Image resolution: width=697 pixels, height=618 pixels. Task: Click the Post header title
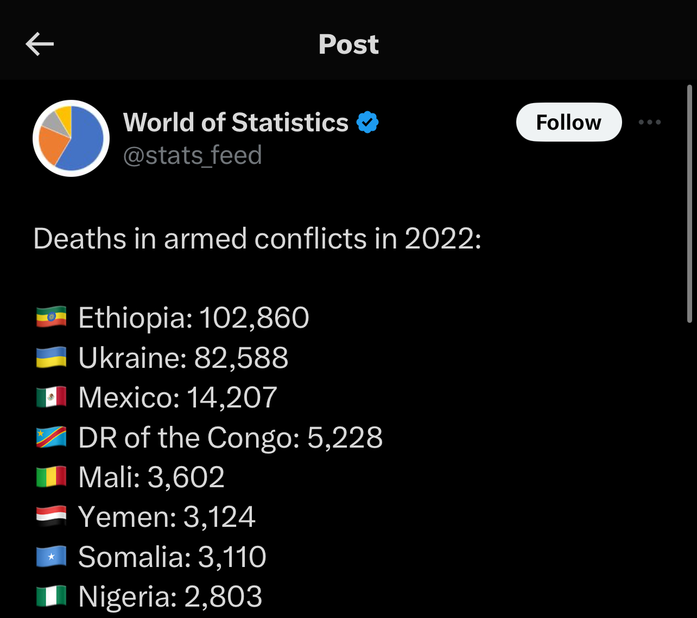click(348, 44)
